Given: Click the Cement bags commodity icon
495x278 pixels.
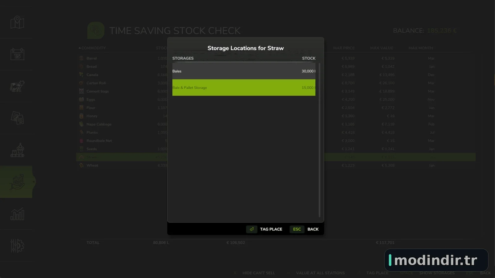Looking at the screenshot, I should pos(81,91).
